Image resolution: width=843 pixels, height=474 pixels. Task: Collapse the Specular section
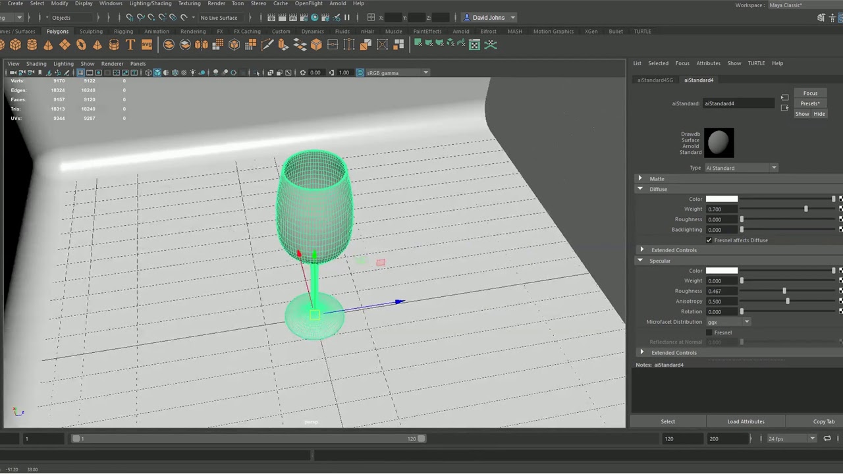[x=640, y=261]
